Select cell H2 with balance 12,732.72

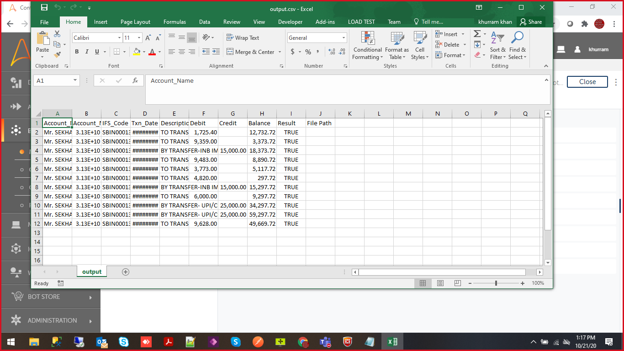pyautogui.click(x=262, y=132)
